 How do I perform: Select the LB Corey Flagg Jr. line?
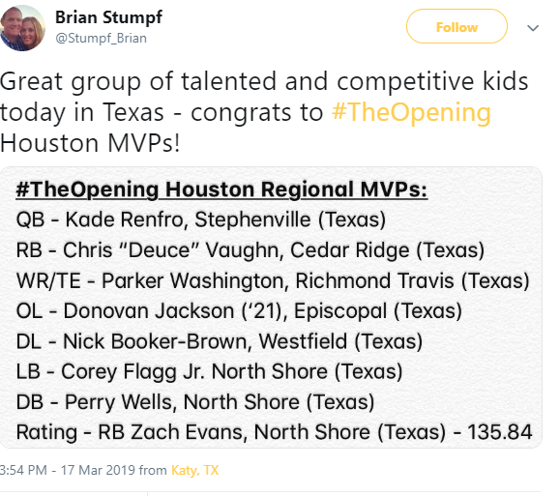click(209, 372)
